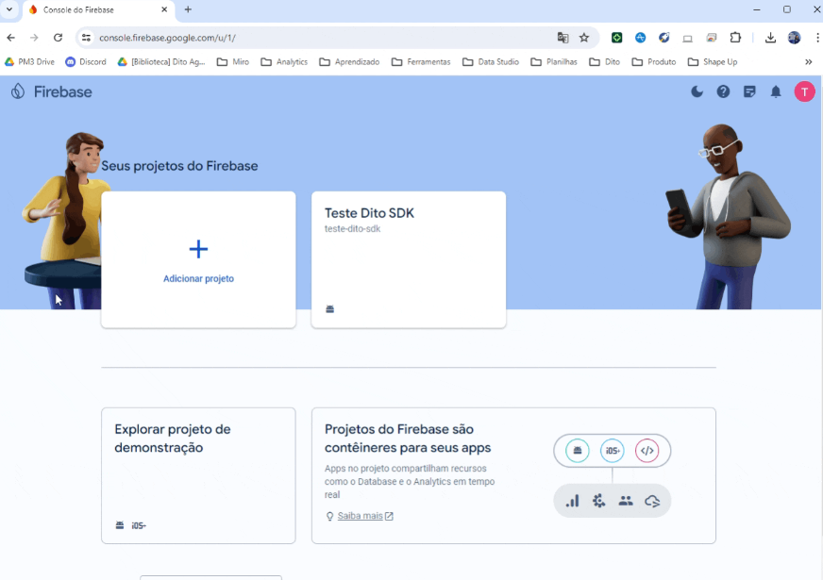Bookmark this page with star icon

point(583,38)
